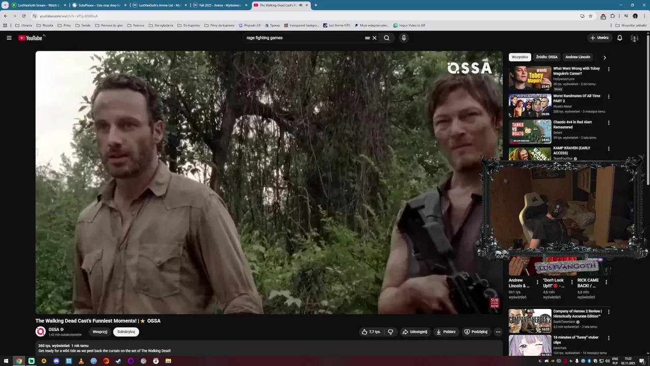
Task: Open File Explorer from the taskbar
Action: (x=168, y=361)
